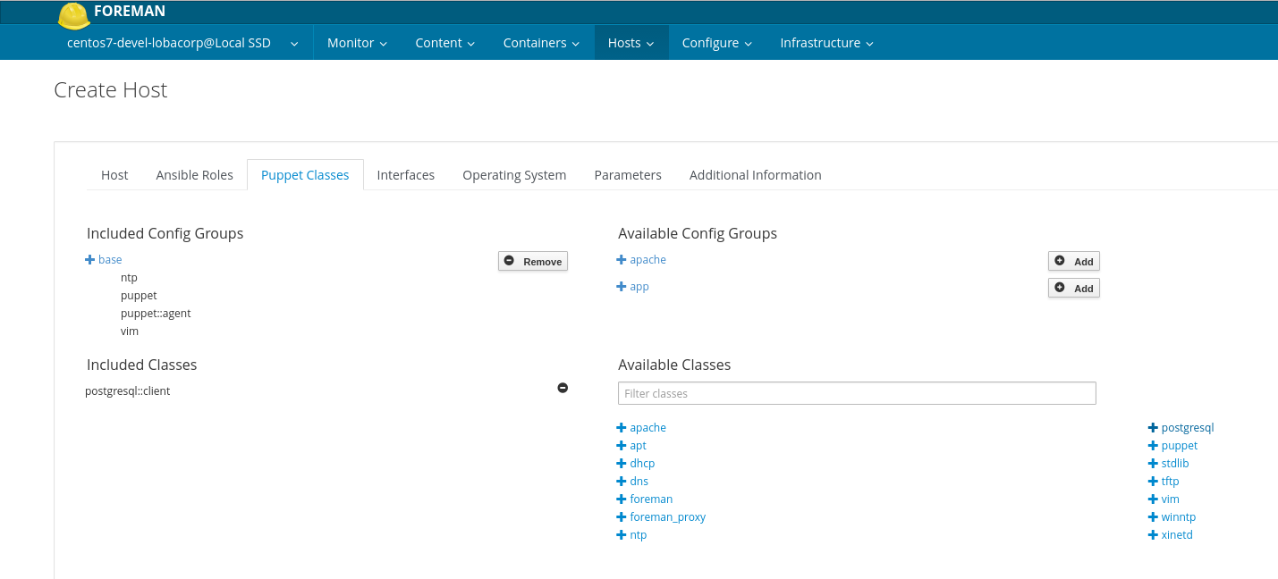Image resolution: width=1278 pixels, height=579 pixels.
Task: Click plus icon next to xinetd class
Action: (x=1153, y=535)
